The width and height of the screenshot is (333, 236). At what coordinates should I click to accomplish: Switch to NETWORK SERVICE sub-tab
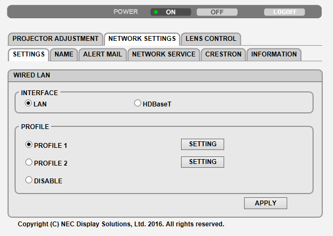tap(164, 54)
